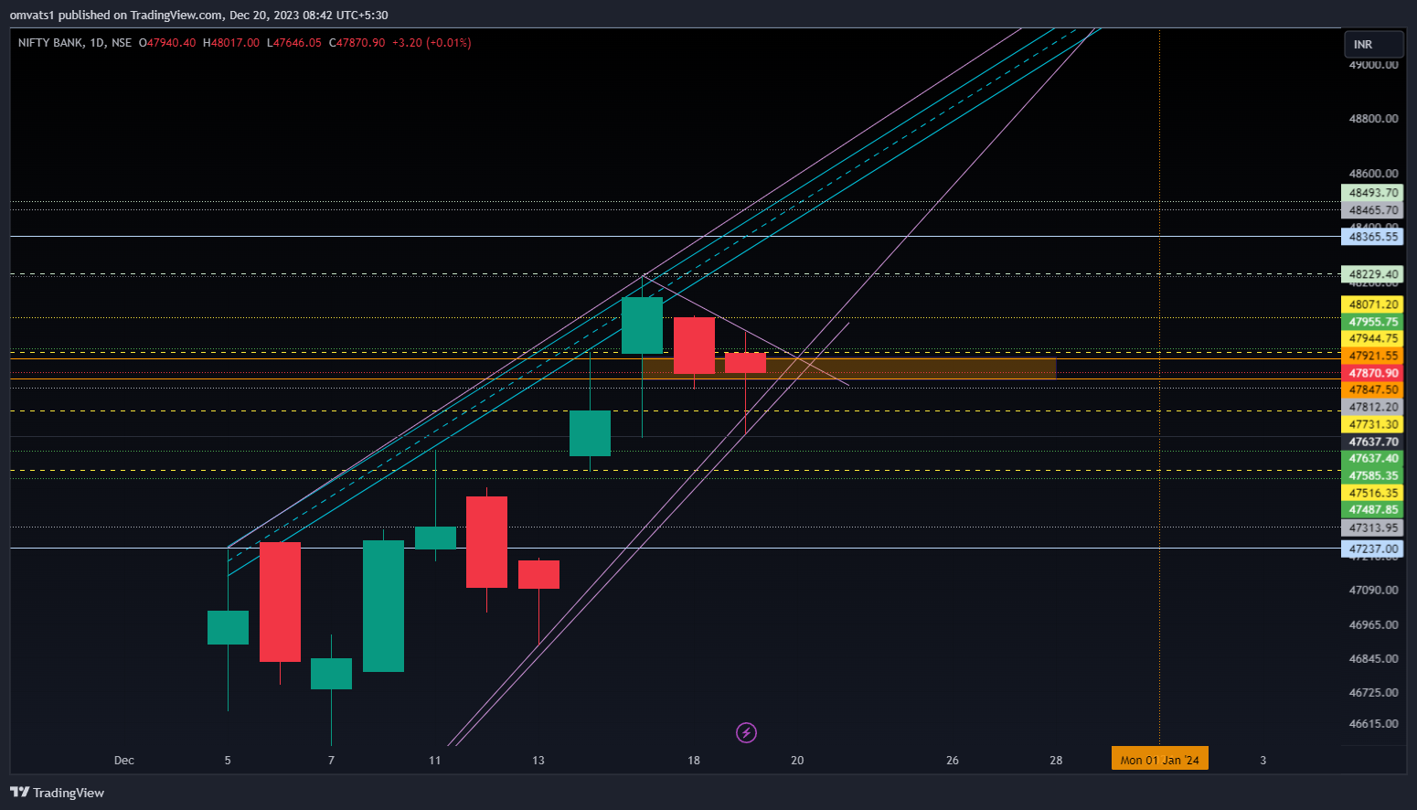Select the small green candle above date 7
Image resolution: width=1417 pixels, height=810 pixels.
tap(331, 674)
